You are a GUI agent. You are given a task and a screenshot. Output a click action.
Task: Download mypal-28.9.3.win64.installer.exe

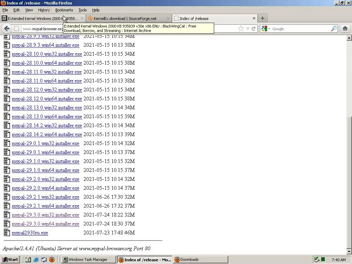46,45
